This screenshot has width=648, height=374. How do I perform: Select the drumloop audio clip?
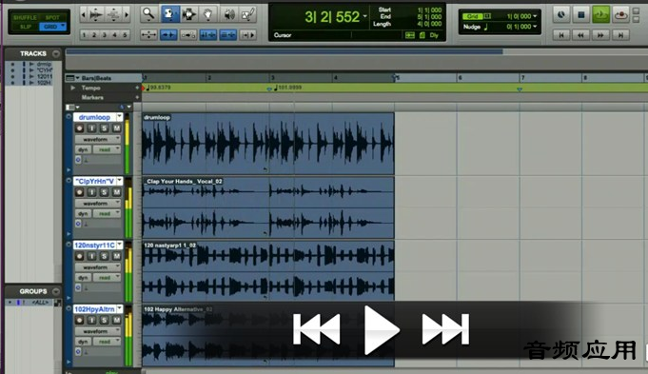(x=268, y=144)
